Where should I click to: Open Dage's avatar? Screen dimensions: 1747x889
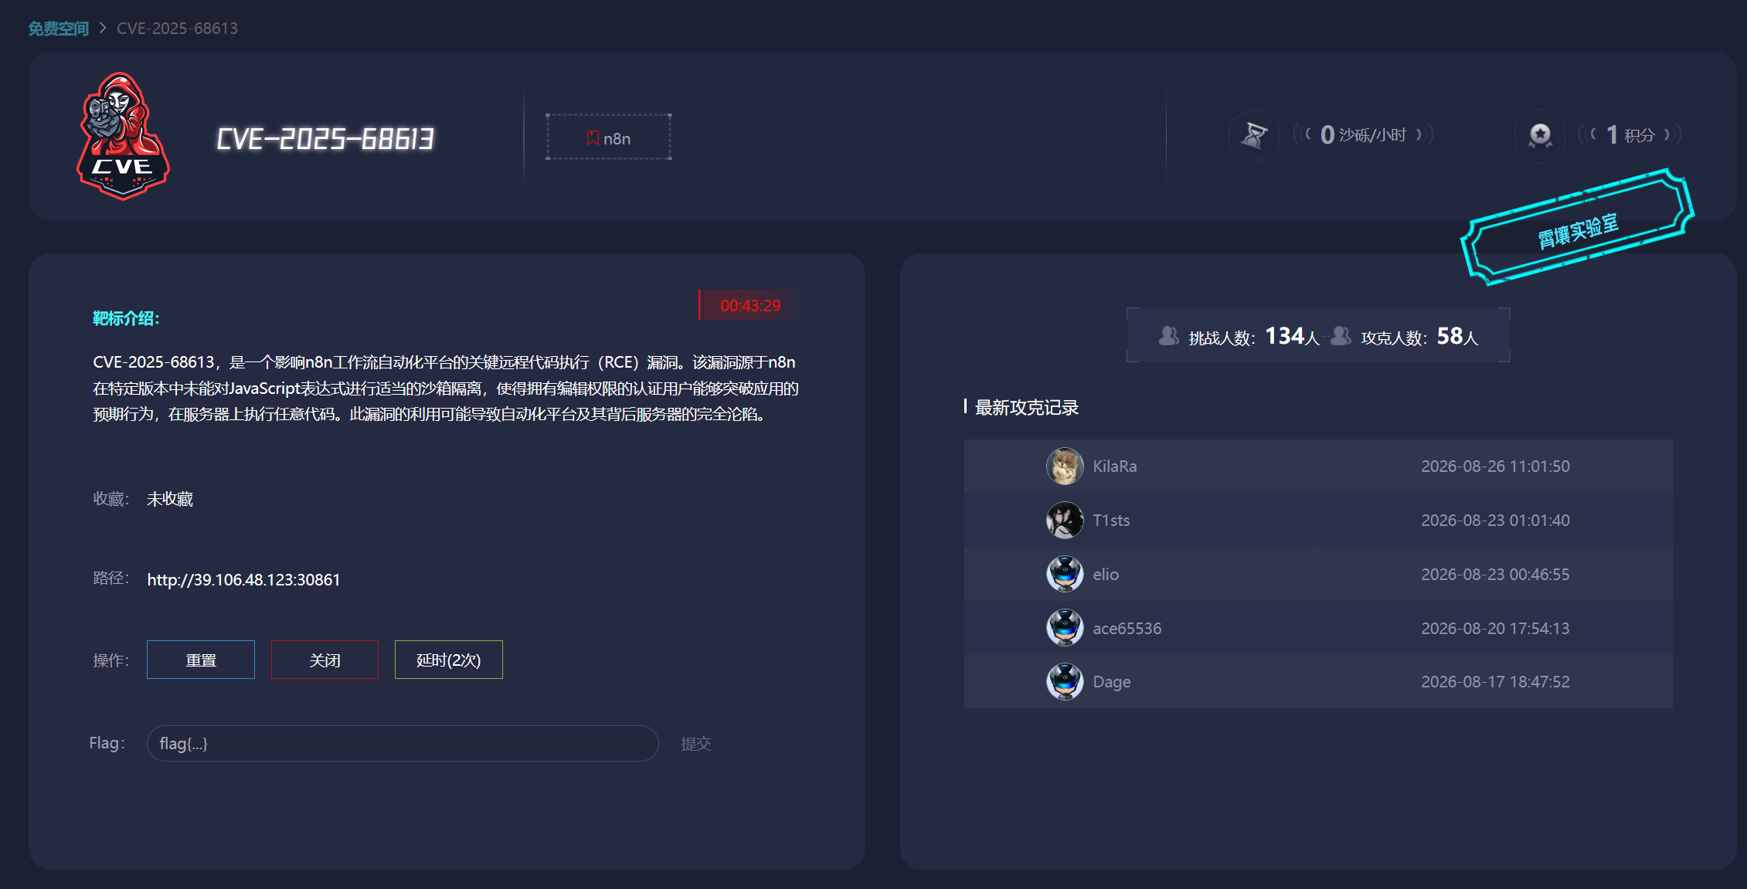(x=1065, y=682)
